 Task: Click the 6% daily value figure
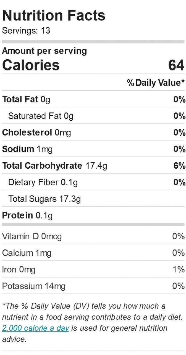[x=179, y=166]
